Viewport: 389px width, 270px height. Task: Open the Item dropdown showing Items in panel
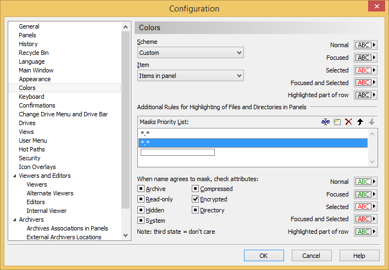[190, 75]
